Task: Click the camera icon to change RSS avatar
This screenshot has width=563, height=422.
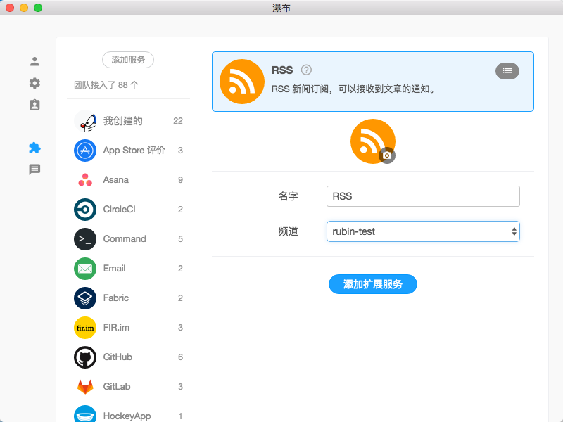Action: pyautogui.click(x=387, y=155)
